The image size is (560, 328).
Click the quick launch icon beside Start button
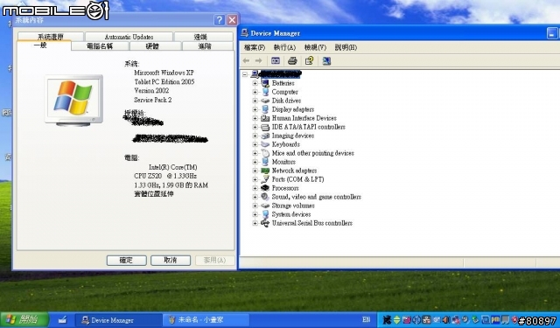pos(62,319)
